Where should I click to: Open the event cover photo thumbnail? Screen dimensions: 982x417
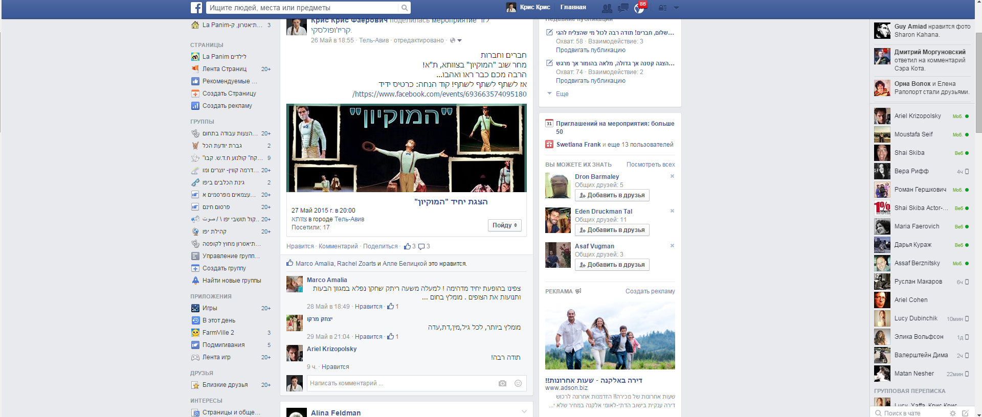[x=407, y=148]
